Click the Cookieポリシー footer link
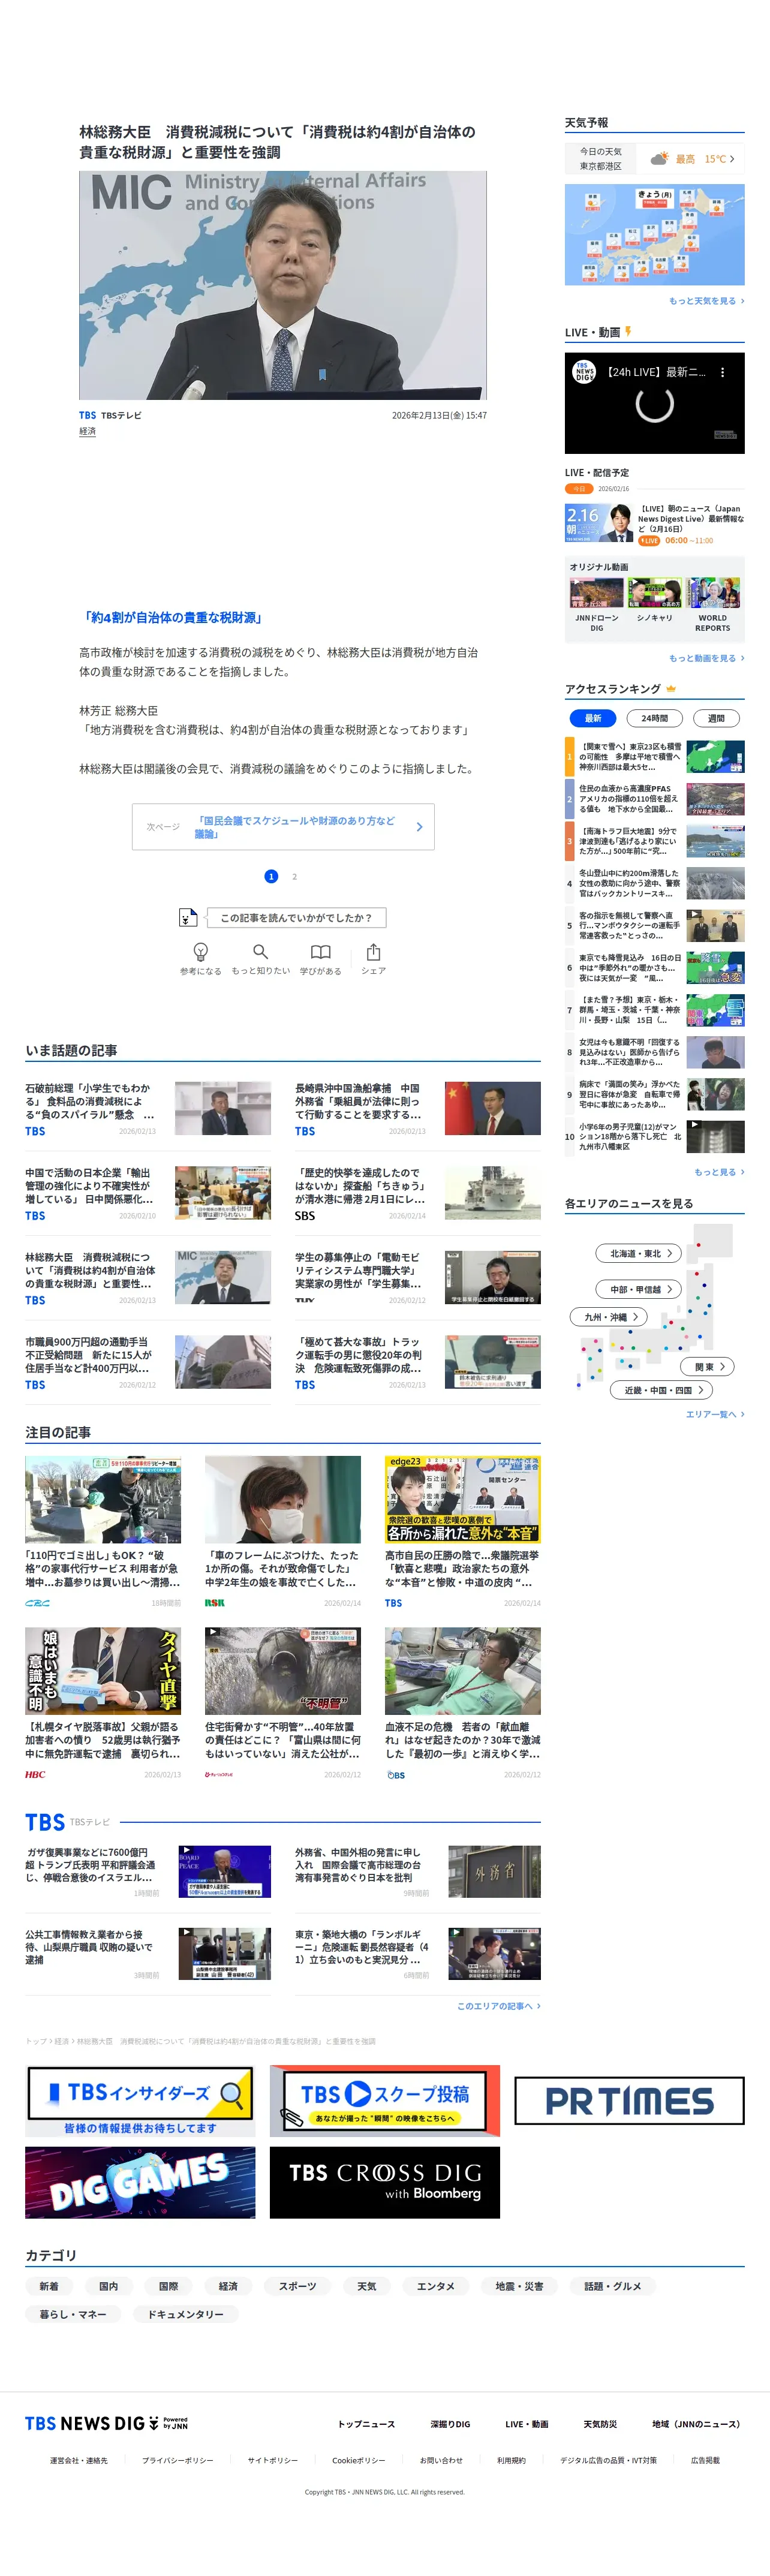The height and width of the screenshot is (2576, 770). (x=358, y=2460)
